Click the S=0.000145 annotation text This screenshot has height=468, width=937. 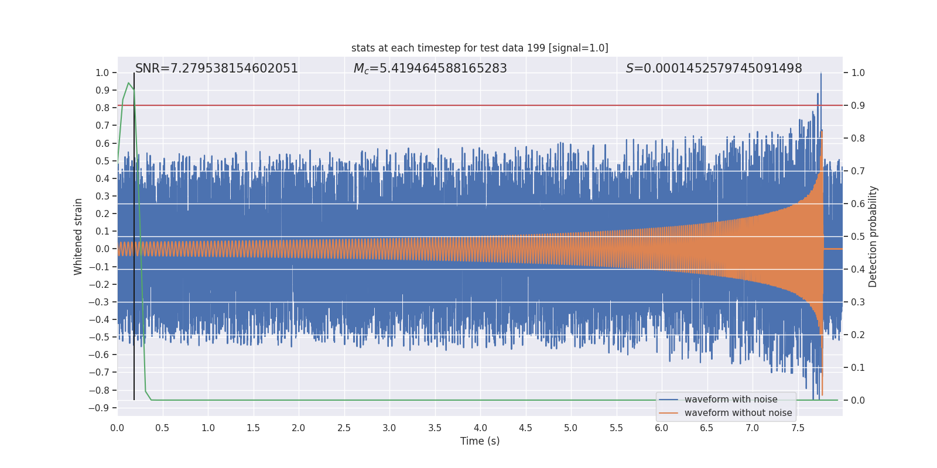click(x=713, y=68)
